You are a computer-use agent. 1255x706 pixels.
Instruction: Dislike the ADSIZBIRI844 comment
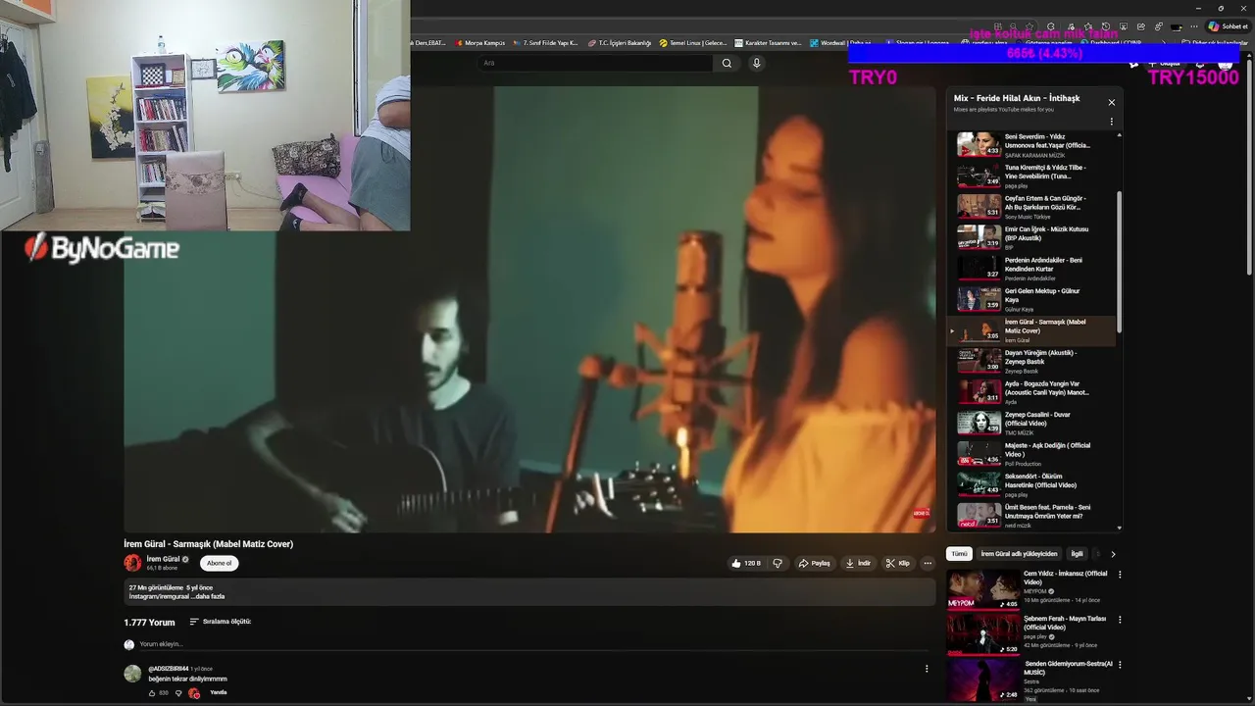click(178, 692)
